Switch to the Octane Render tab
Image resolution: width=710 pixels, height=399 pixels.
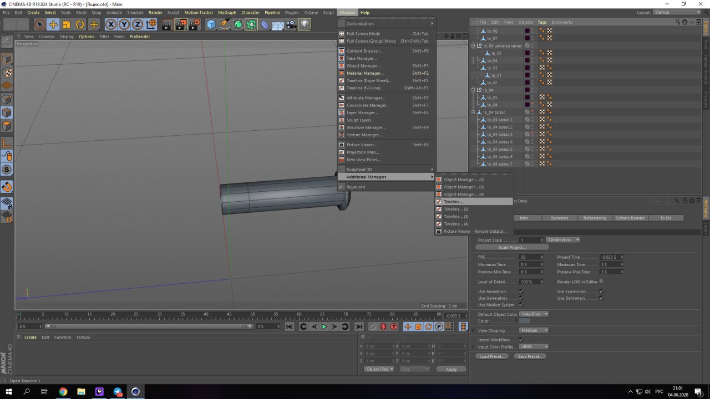pyautogui.click(x=630, y=218)
